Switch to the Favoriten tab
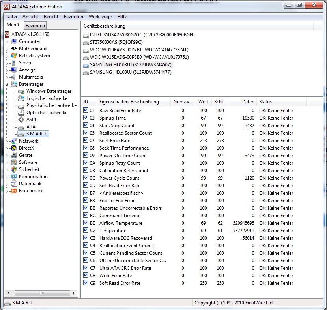Viewport: 327px width, 310px height. [35, 25]
